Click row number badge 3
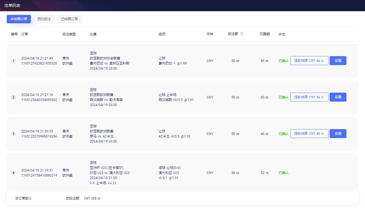The image size is (365, 213). pyautogui.click(x=13, y=134)
